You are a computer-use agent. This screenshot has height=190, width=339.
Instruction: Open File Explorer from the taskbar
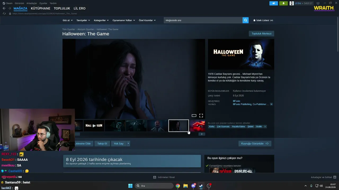(185, 186)
